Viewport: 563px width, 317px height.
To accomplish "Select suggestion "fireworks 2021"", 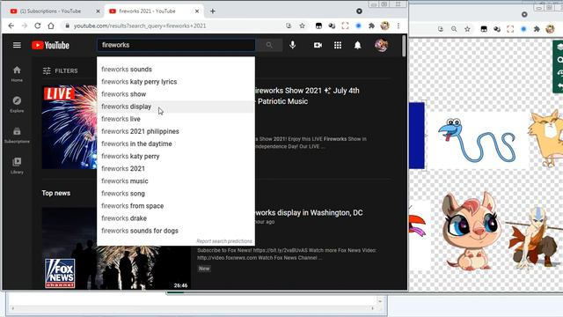I will (176, 168).
